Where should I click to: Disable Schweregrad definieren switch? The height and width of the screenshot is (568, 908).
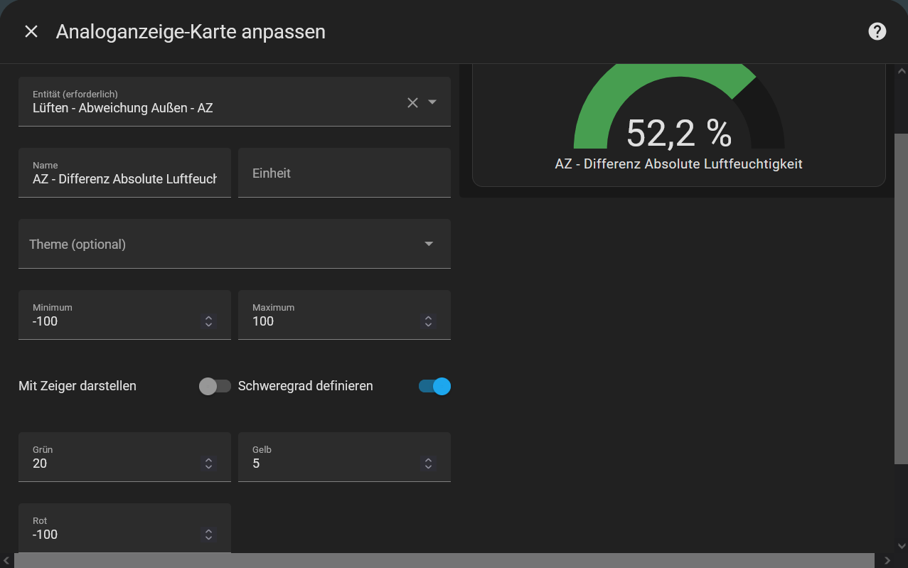click(434, 386)
